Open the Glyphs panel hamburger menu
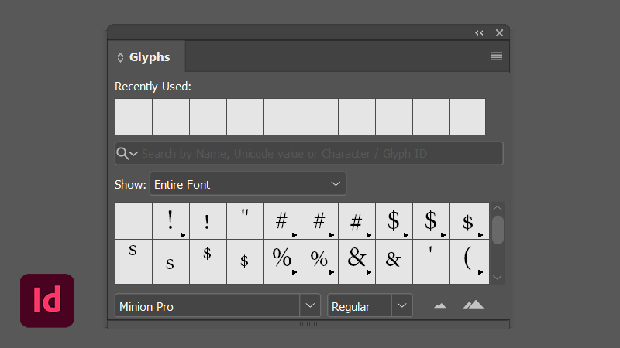Screen dimensions: 620x348 tap(496, 56)
